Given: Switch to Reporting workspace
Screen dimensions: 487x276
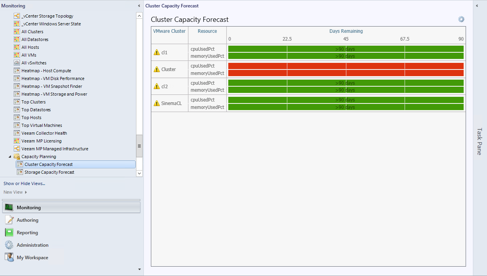Looking at the screenshot, I should [71, 232].
